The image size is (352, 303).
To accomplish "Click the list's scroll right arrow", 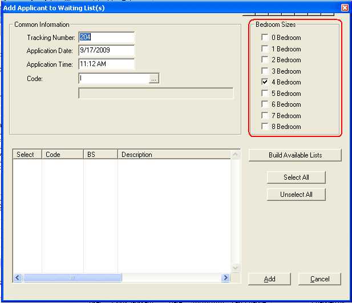I will [x=226, y=278].
